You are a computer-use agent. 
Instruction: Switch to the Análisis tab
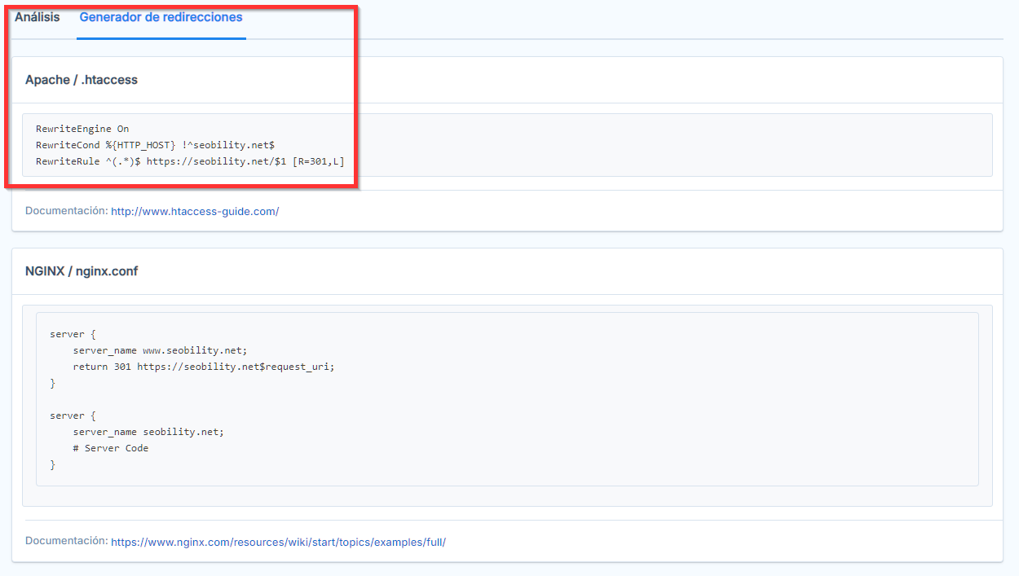[37, 17]
